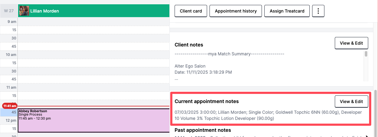The image size is (378, 137).
Task: View & Edit the client notes
Action: tap(351, 43)
